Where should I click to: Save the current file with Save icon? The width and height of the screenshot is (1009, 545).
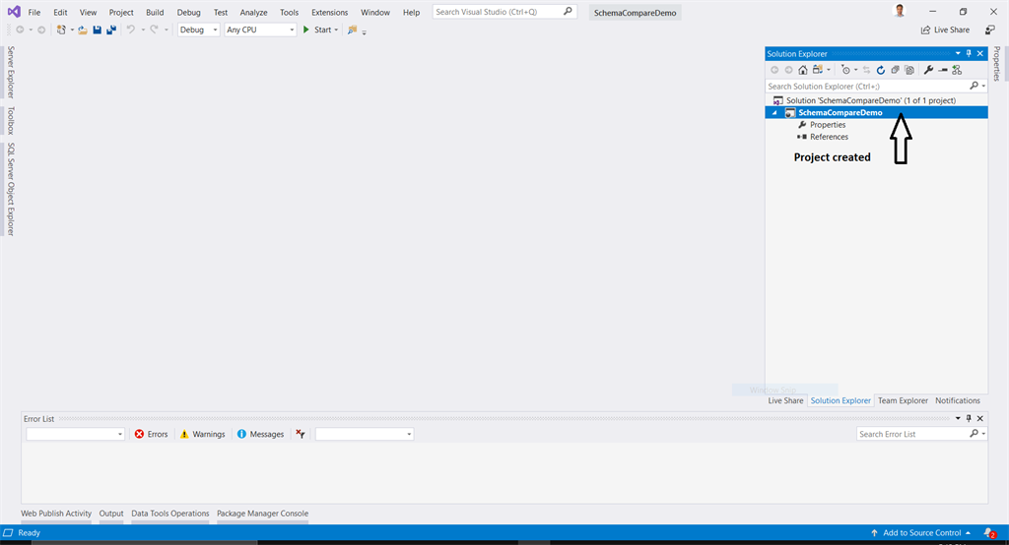[98, 30]
